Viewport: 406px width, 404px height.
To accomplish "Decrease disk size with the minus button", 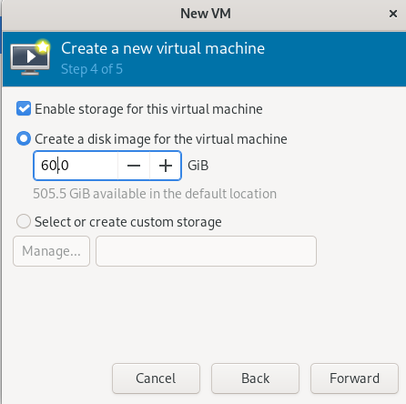I will [x=134, y=166].
